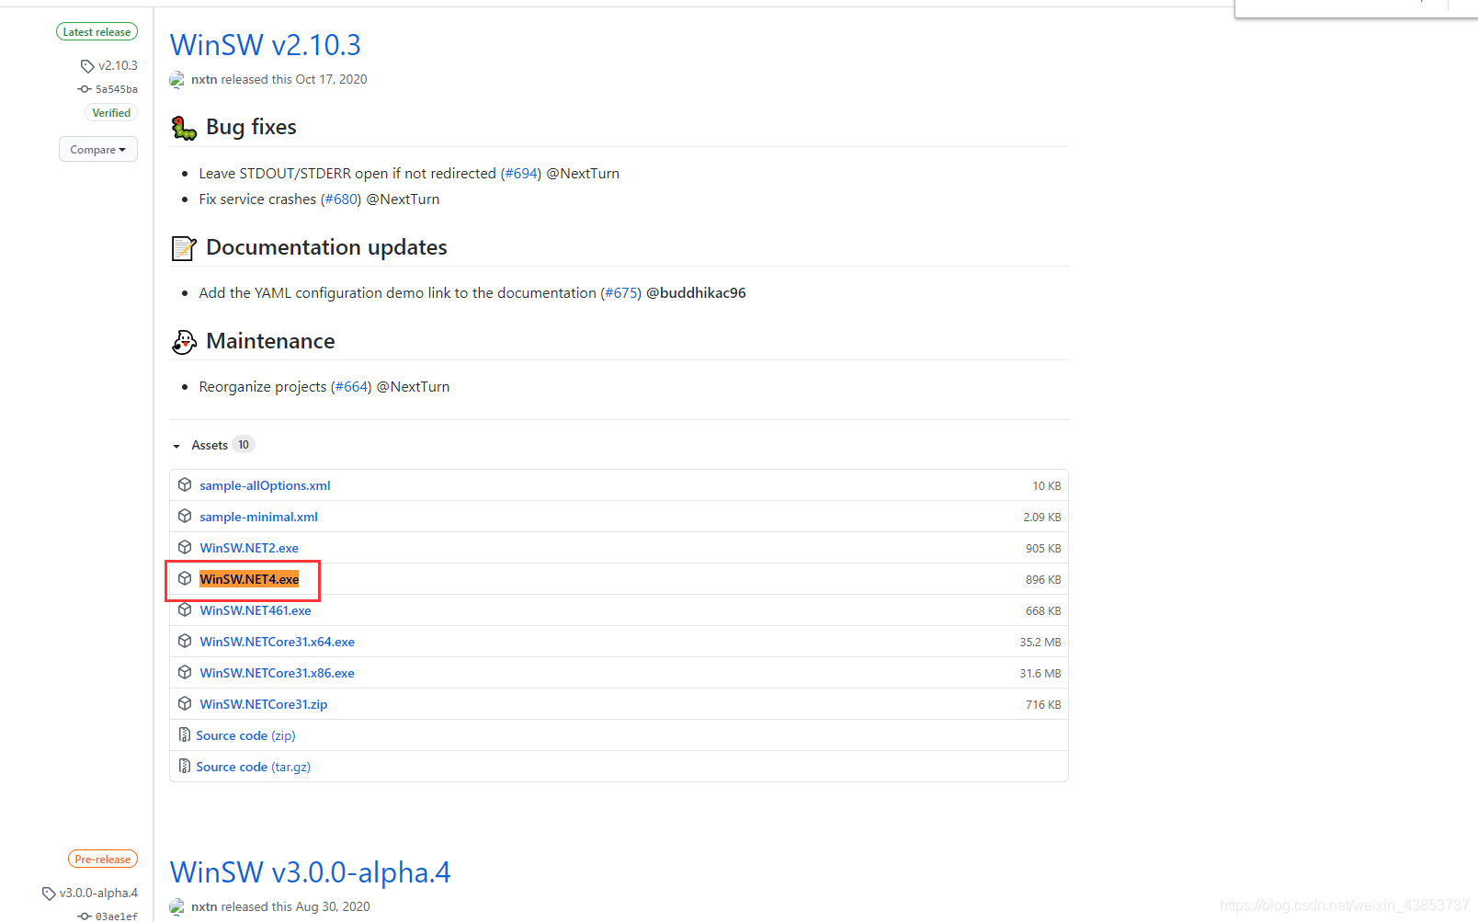Click the commit icon next to 03ae1ef
The image size is (1478, 922).
pos(85,916)
